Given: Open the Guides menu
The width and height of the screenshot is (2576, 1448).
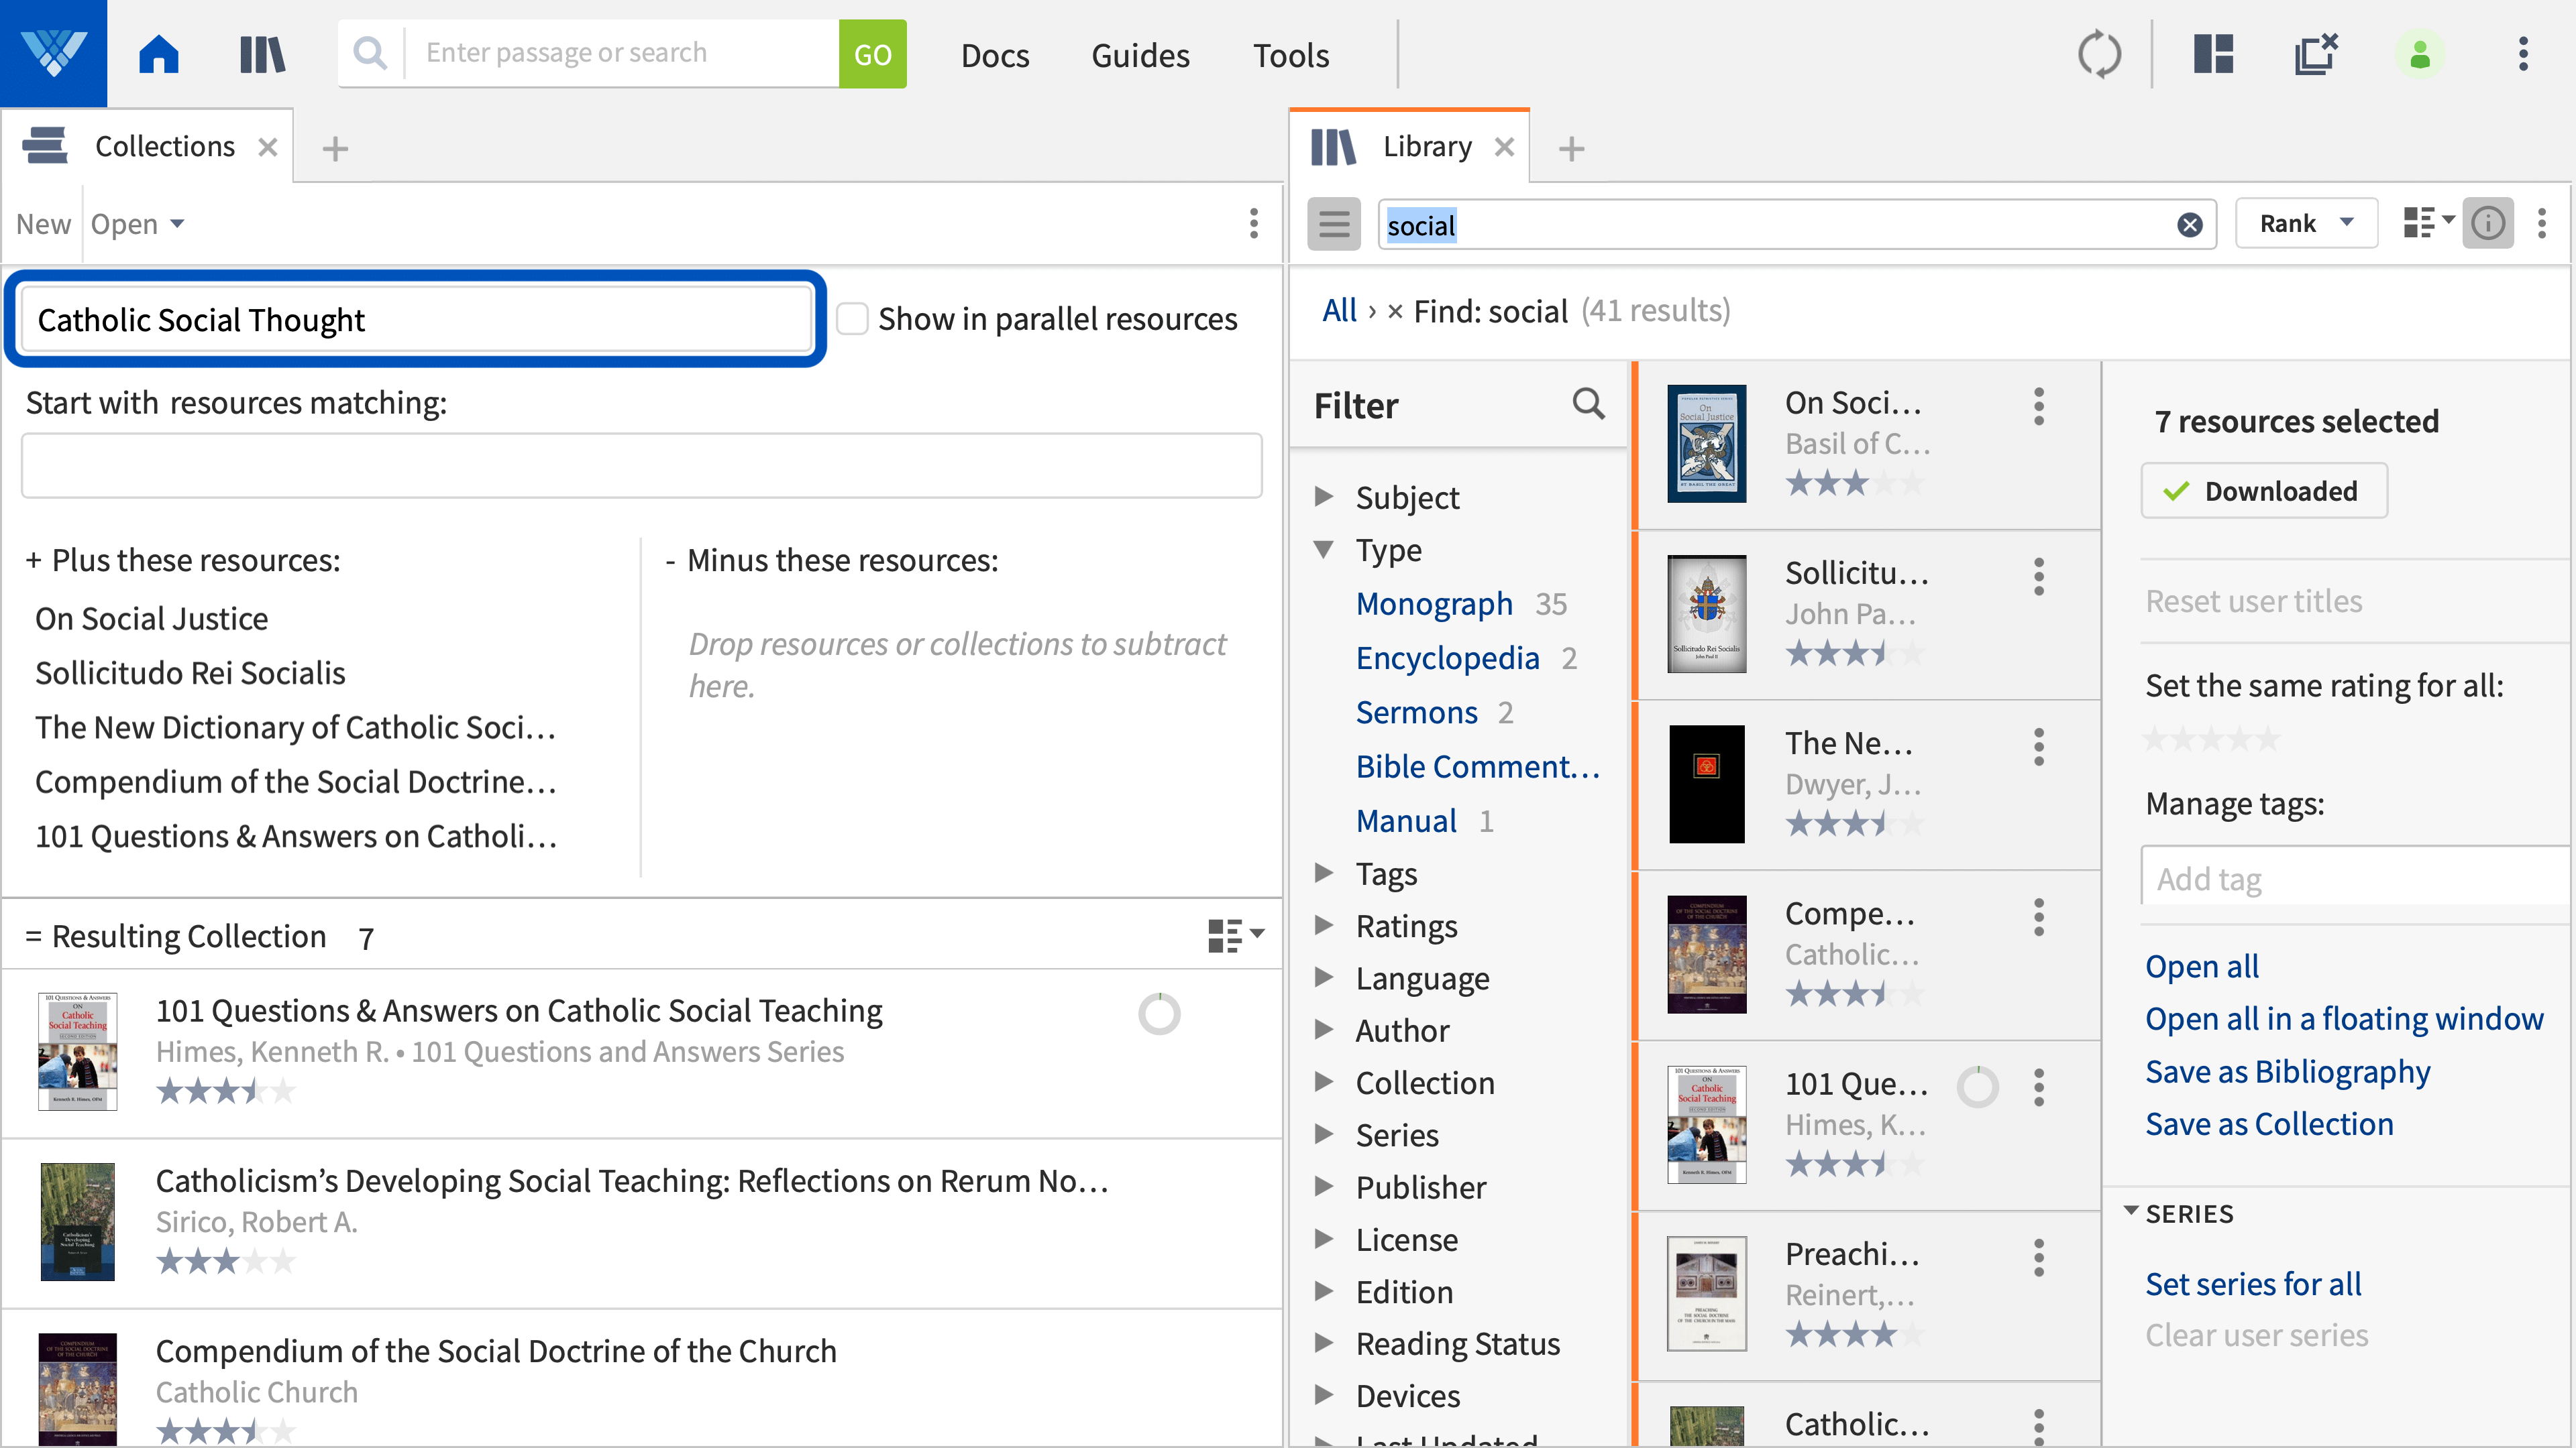Looking at the screenshot, I should pos(1140,55).
